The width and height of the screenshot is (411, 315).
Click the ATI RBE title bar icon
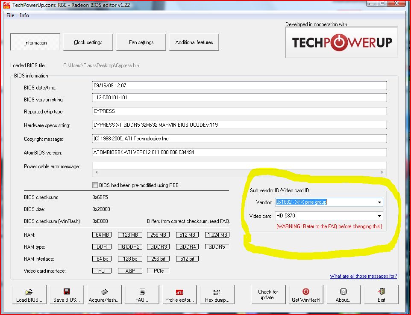coord(6,5)
